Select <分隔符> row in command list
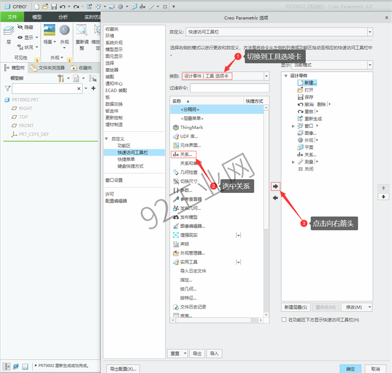The height and width of the screenshot is (373, 392). click(x=217, y=109)
